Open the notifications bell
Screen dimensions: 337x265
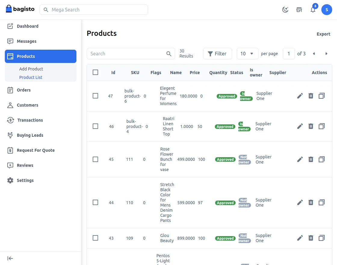[x=313, y=9]
